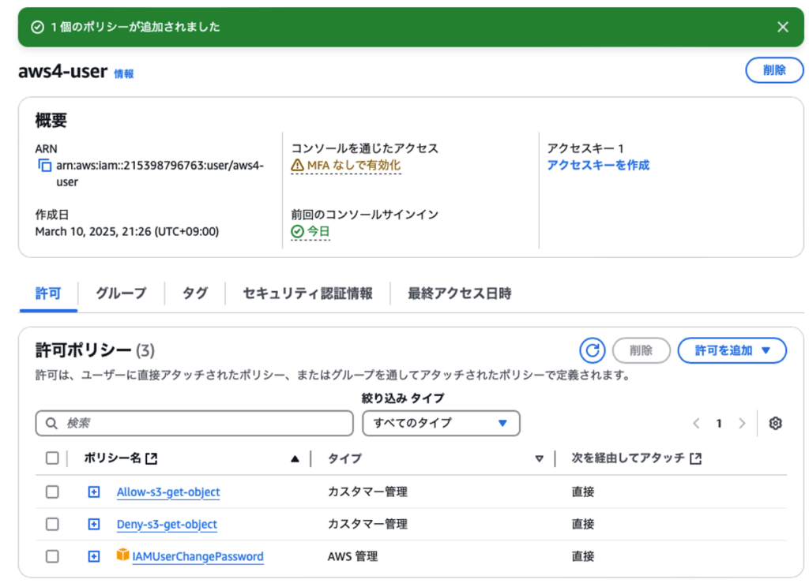The image size is (809, 587).
Task: Go to previous page arrow
Action: point(696,423)
